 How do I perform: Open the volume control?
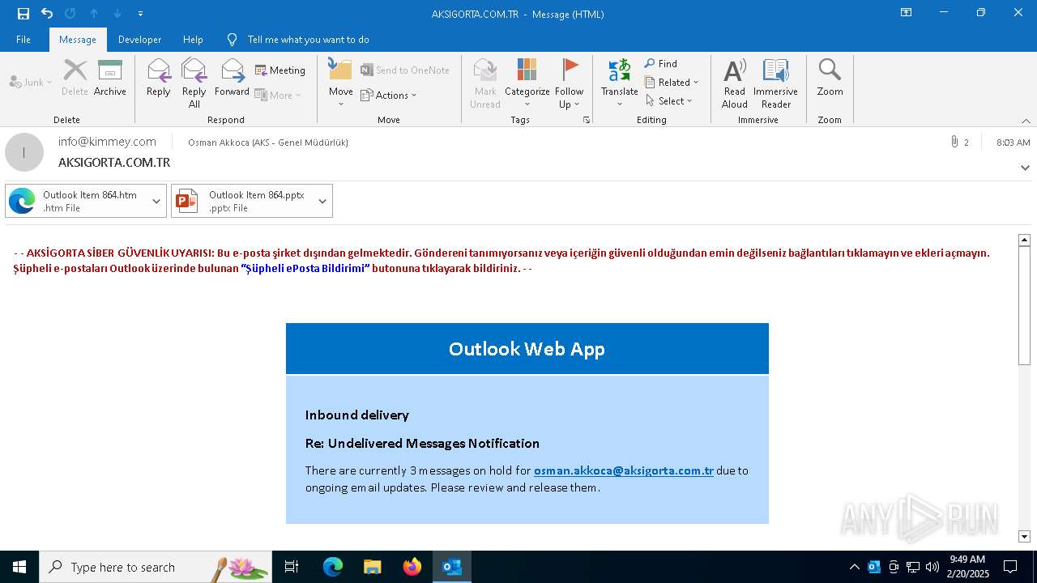tap(932, 567)
